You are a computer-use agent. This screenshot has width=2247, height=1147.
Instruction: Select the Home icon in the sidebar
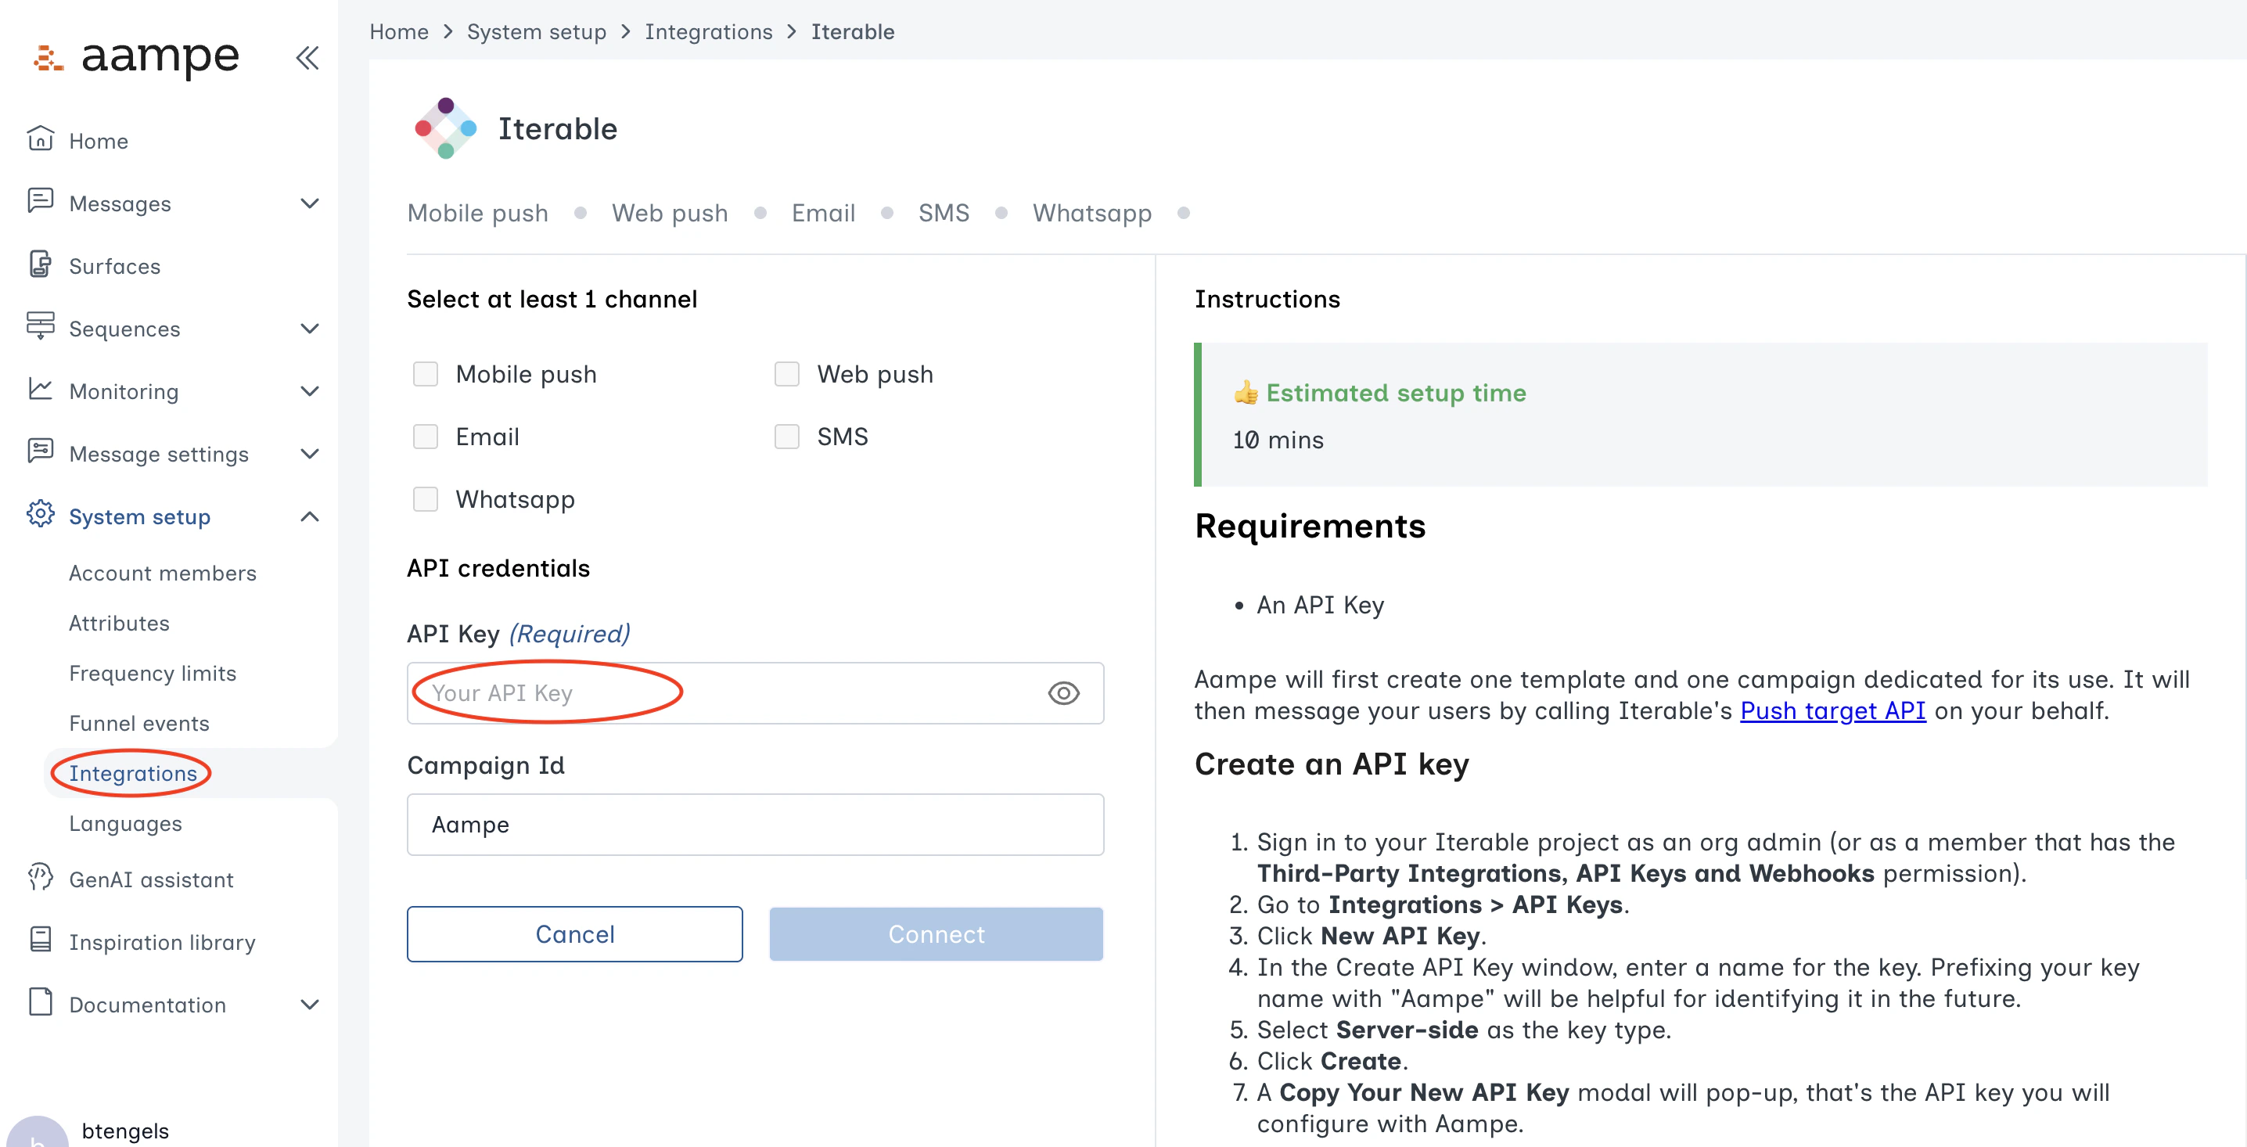click(40, 138)
